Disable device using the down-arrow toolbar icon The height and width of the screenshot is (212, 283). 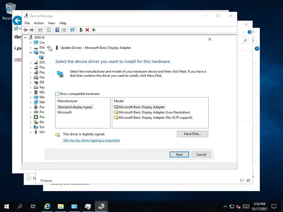point(93,30)
